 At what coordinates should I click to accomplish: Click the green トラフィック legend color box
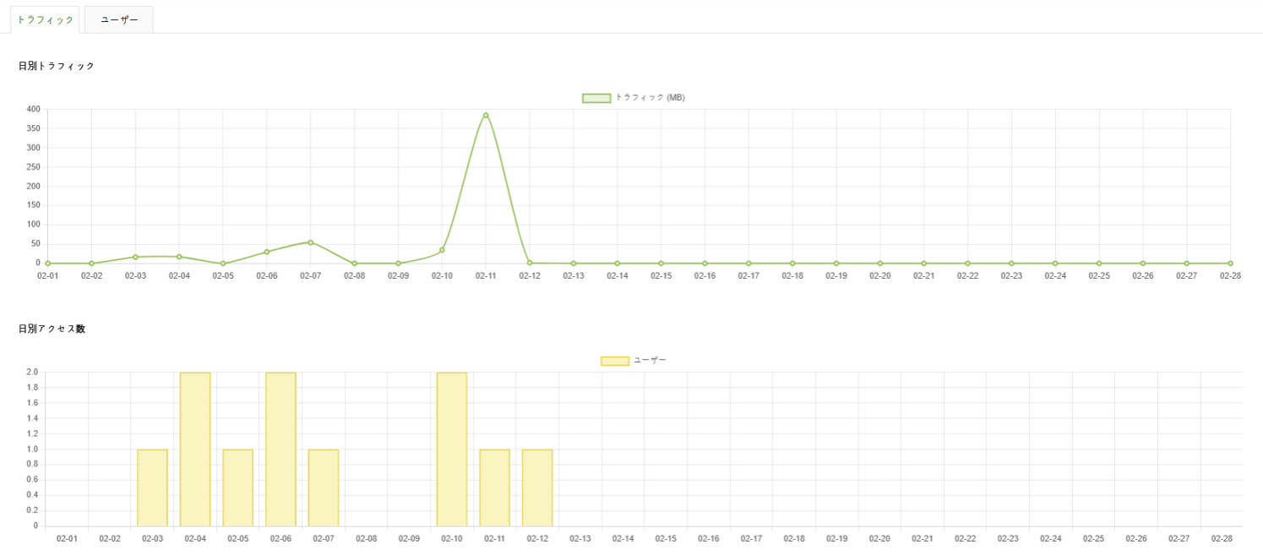[x=596, y=98]
